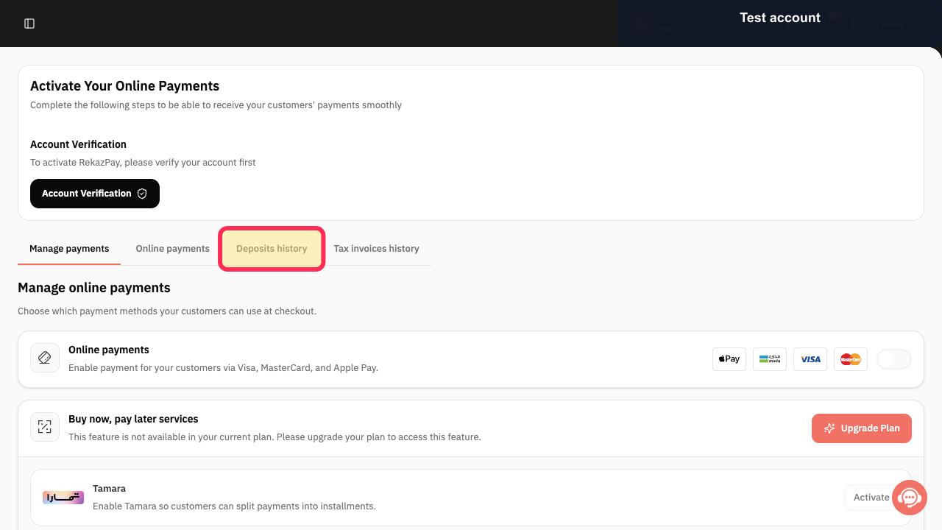The width and height of the screenshot is (942, 530).
Task: Activate the Tamara payment service
Action: point(871,498)
